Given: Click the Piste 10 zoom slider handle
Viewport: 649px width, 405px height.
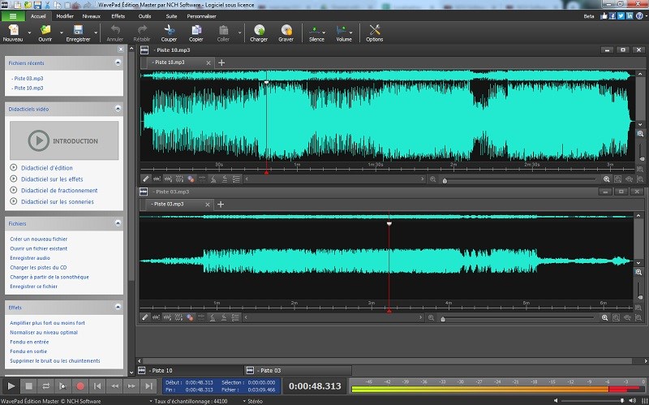Looking at the screenshot, I should (445, 180).
